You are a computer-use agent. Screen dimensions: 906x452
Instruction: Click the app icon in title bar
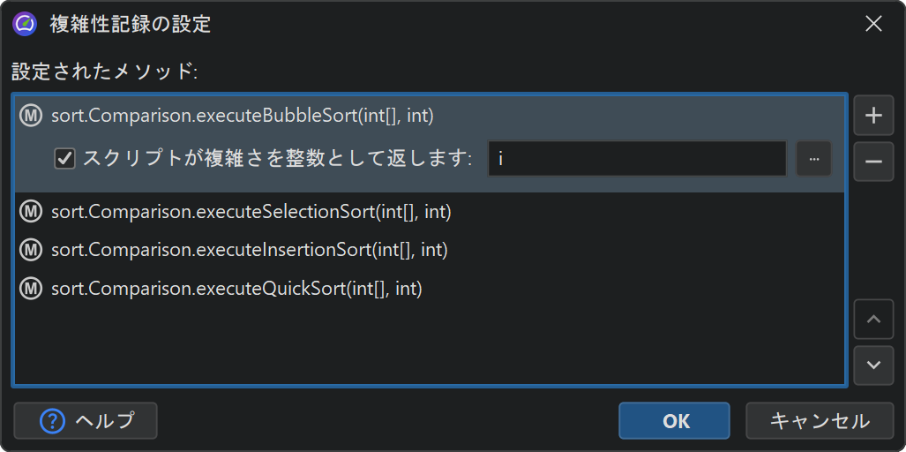pyautogui.click(x=25, y=24)
